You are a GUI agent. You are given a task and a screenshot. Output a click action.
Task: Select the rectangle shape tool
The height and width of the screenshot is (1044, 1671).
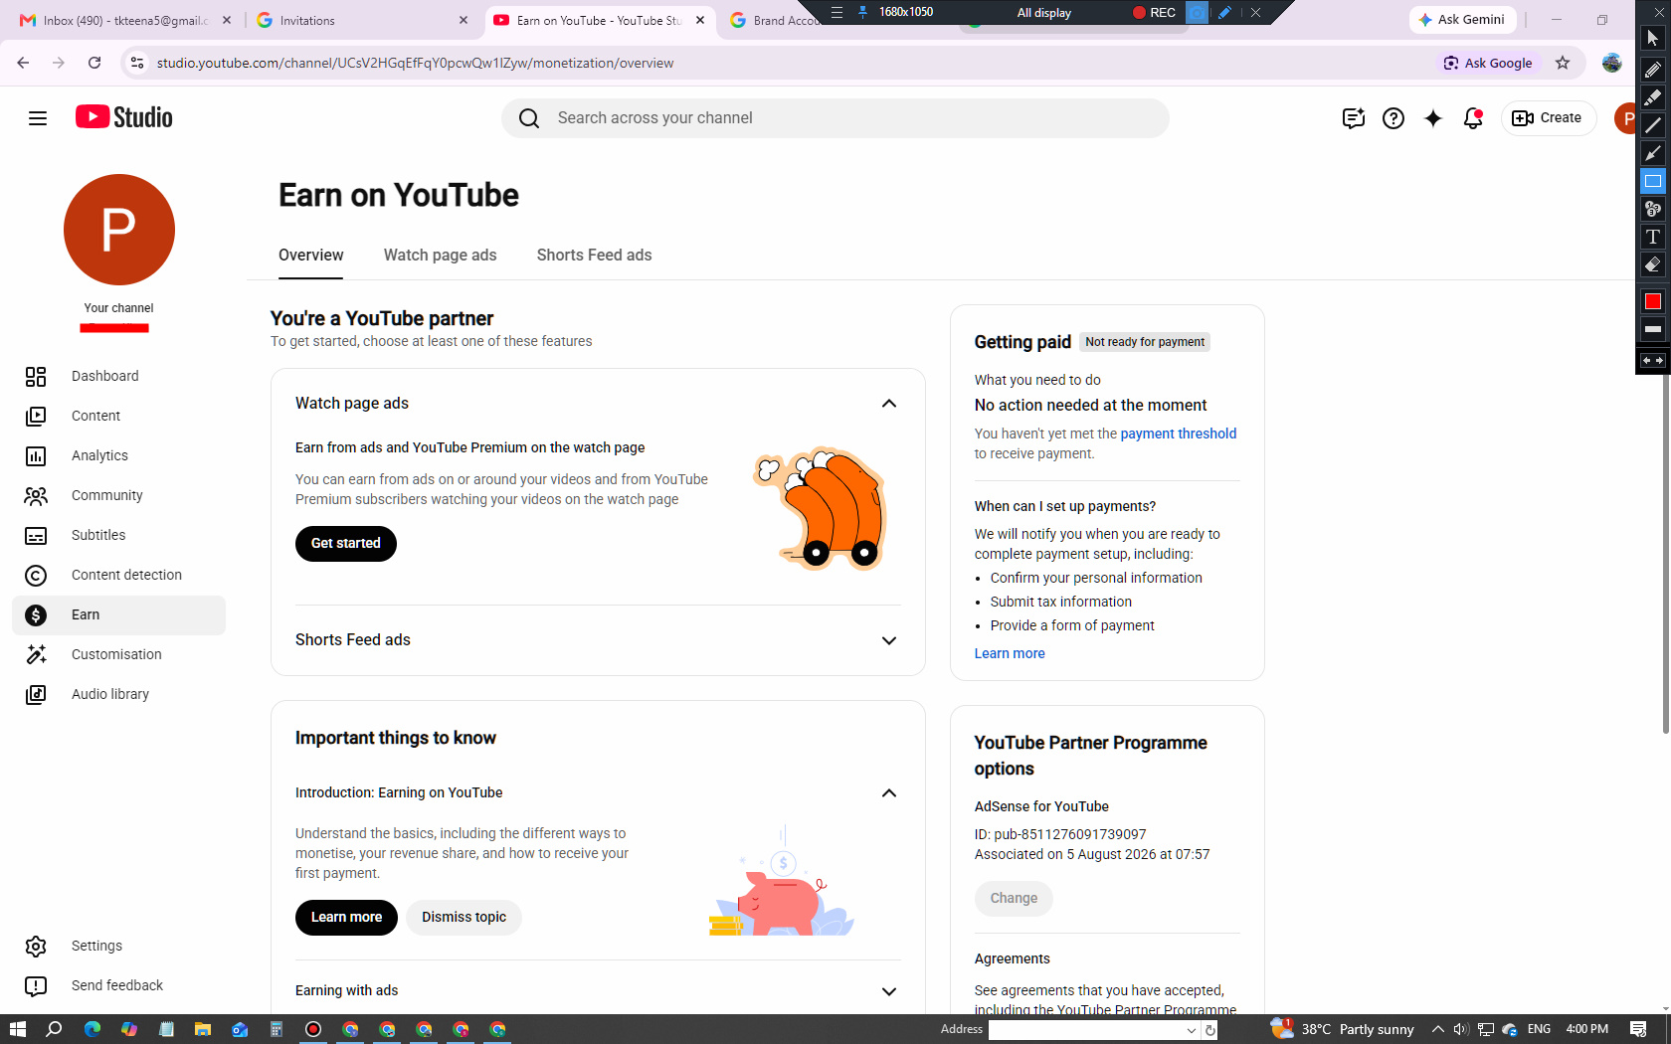coord(1653,181)
